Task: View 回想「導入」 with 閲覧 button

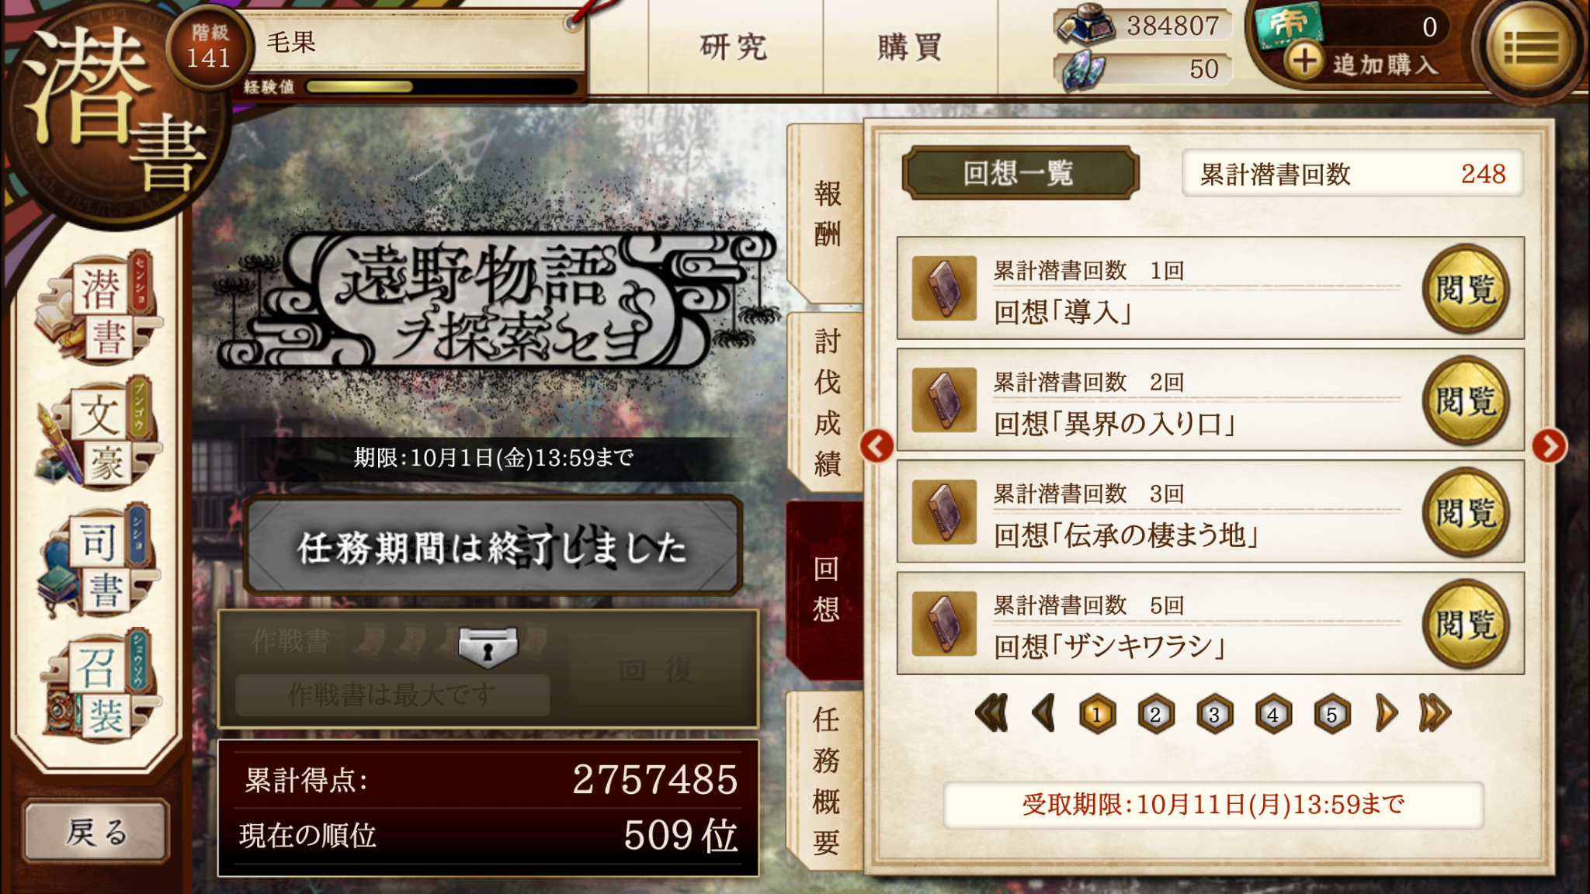Action: (x=1466, y=289)
